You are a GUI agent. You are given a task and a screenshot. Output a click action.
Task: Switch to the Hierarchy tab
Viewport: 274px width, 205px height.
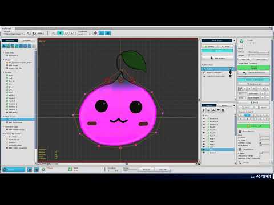[10, 40]
